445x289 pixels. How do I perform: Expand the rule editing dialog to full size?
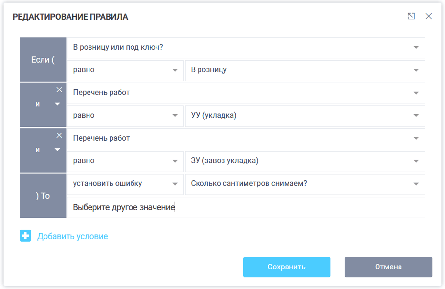pos(411,16)
